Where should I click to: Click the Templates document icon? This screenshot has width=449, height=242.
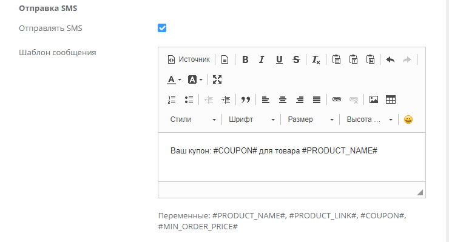tap(224, 59)
